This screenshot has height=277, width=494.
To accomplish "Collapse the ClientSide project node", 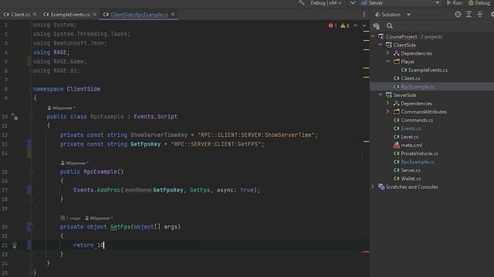I will 381,45.
